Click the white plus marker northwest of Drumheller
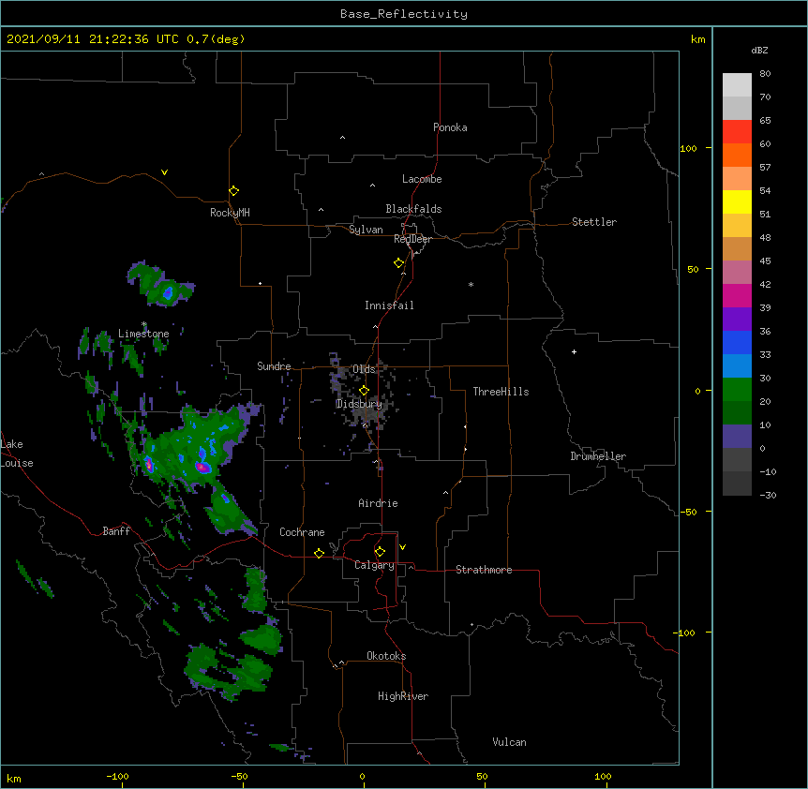This screenshot has height=789, width=808. pyautogui.click(x=574, y=351)
